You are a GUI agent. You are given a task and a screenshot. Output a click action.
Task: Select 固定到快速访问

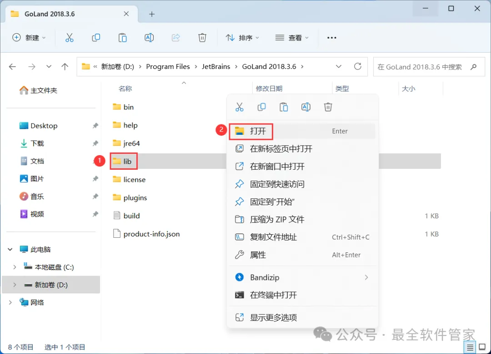302,184
